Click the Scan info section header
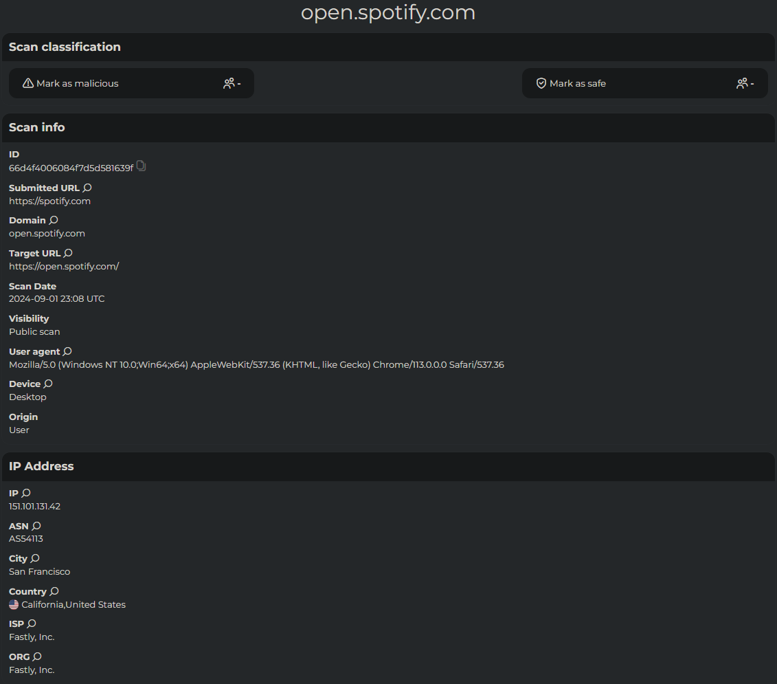777x684 pixels. pos(37,127)
